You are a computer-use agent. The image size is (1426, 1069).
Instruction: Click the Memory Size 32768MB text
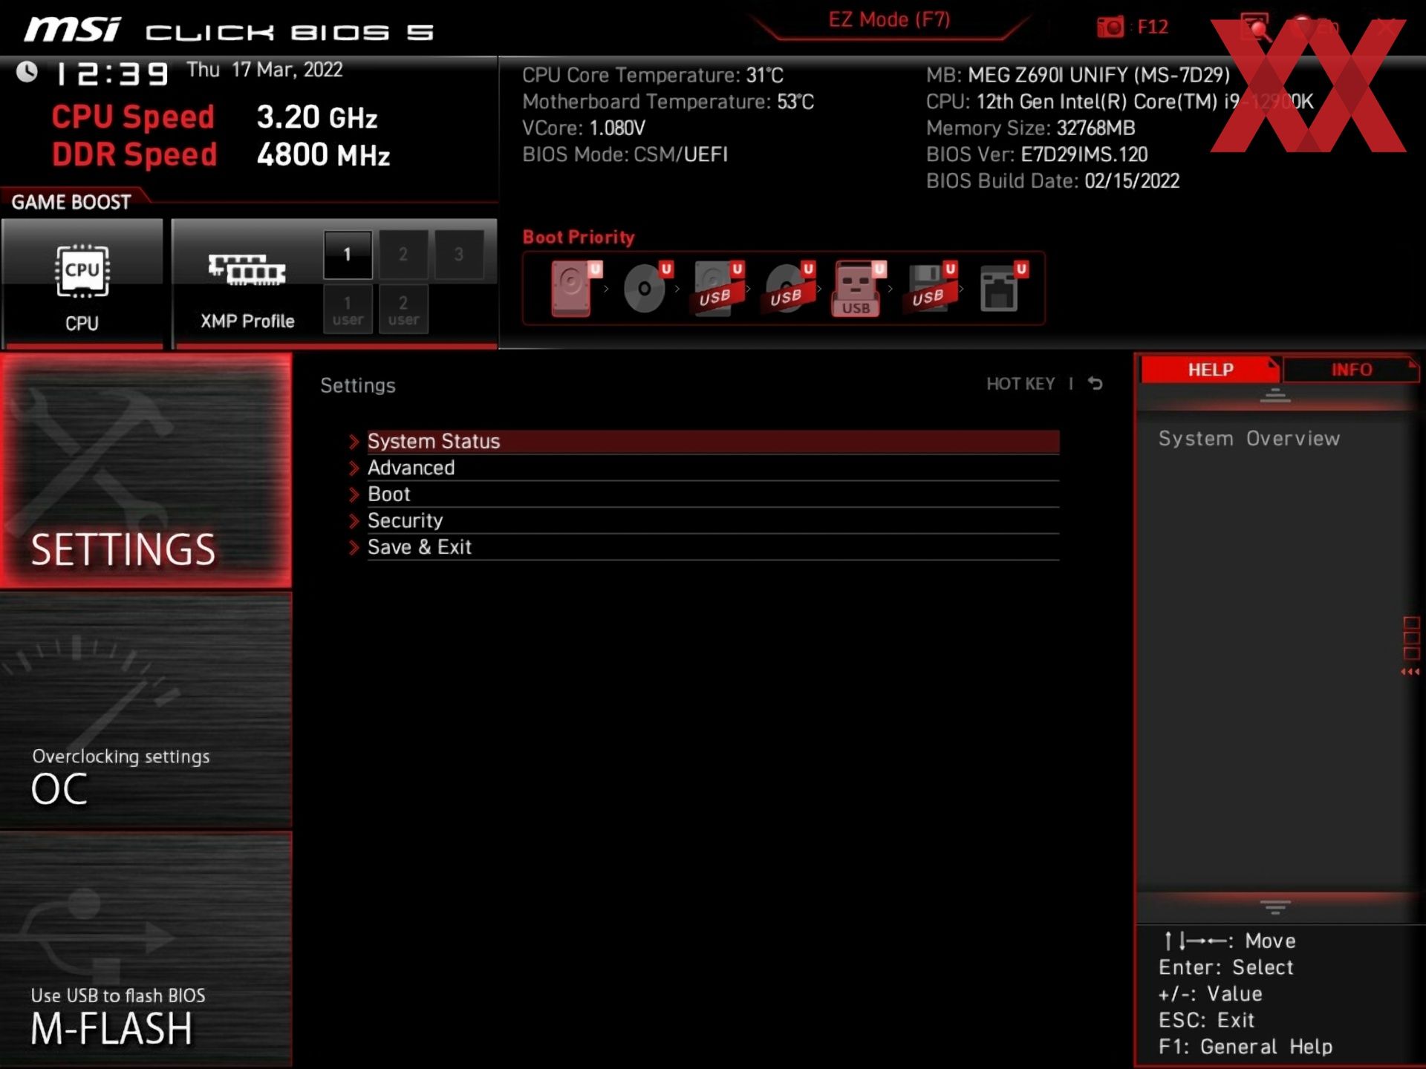tap(1031, 128)
